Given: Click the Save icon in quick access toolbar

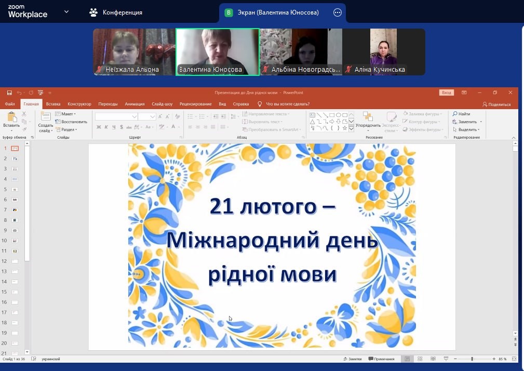Looking at the screenshot, I should (9, 93).
